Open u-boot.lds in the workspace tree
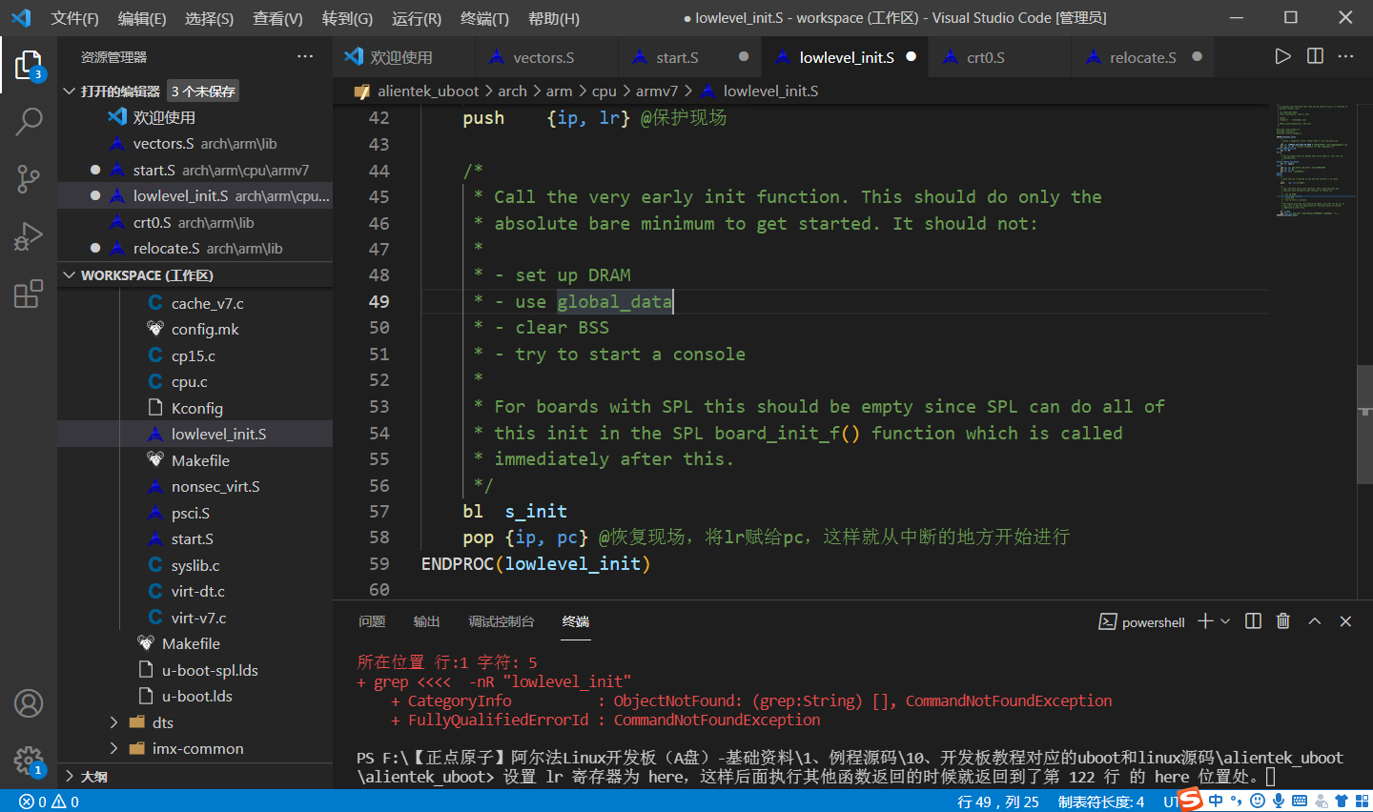The height and width of the screenshot is (812, 1373). coord(195,696)
